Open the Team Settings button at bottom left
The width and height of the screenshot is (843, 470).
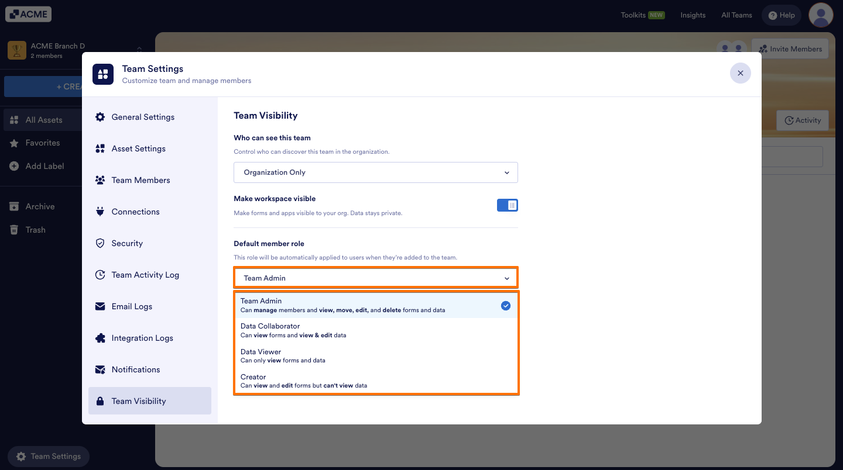(x=49, y=457)
